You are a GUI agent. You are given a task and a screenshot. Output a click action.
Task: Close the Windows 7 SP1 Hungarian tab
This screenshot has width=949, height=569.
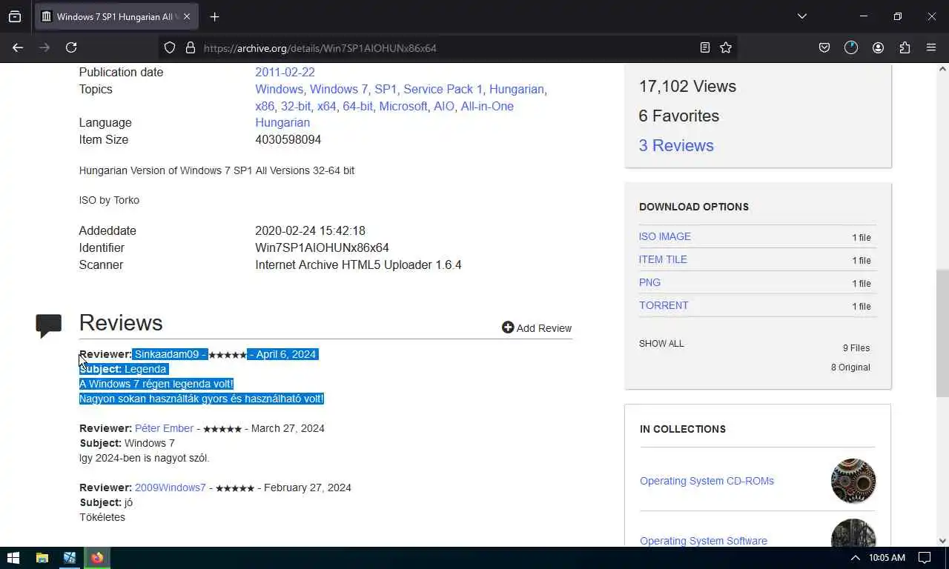187,16
